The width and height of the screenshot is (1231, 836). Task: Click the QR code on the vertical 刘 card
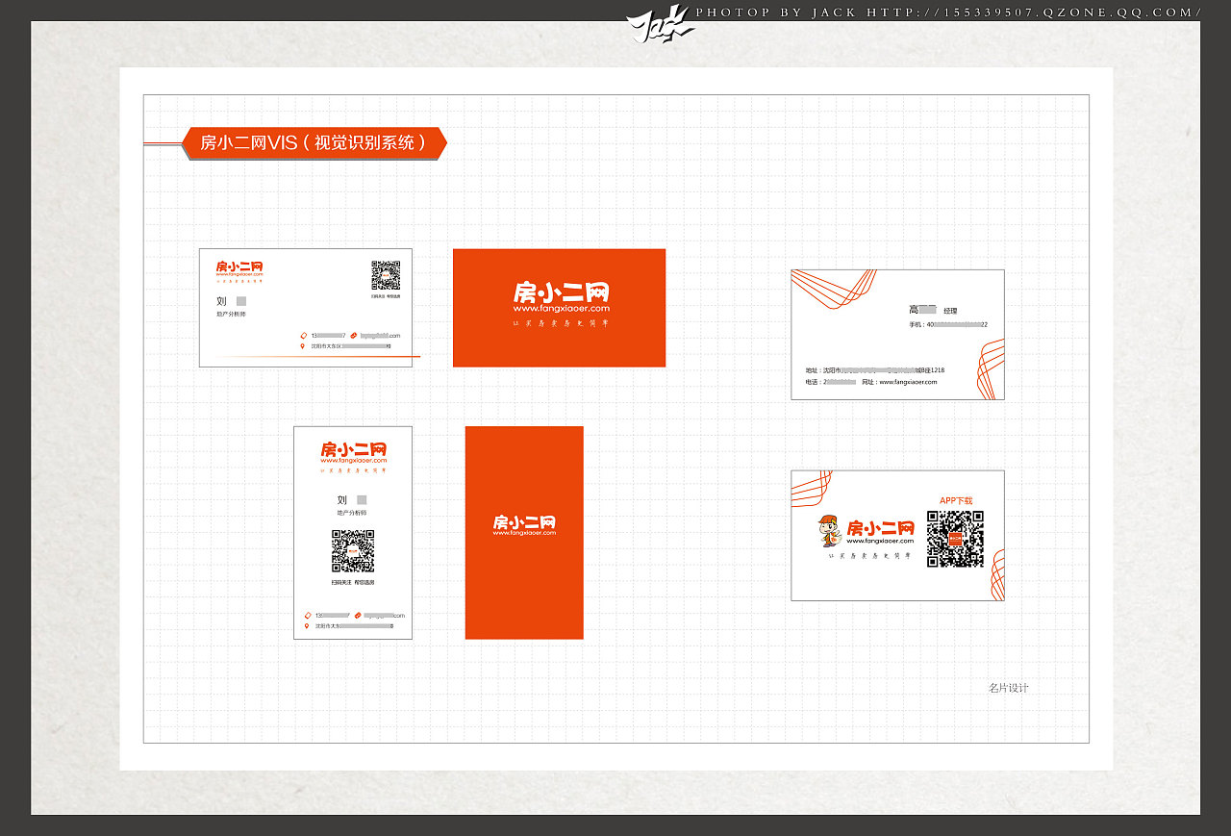353,551
